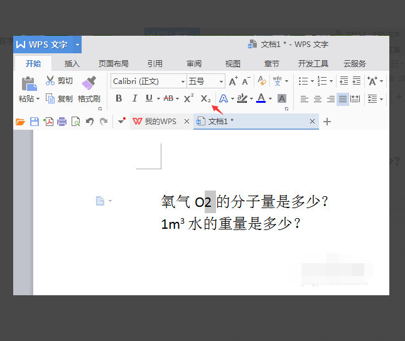Decrease font size with A- button
This screenshot has height=341, width=405.
(x=246, y=81)
